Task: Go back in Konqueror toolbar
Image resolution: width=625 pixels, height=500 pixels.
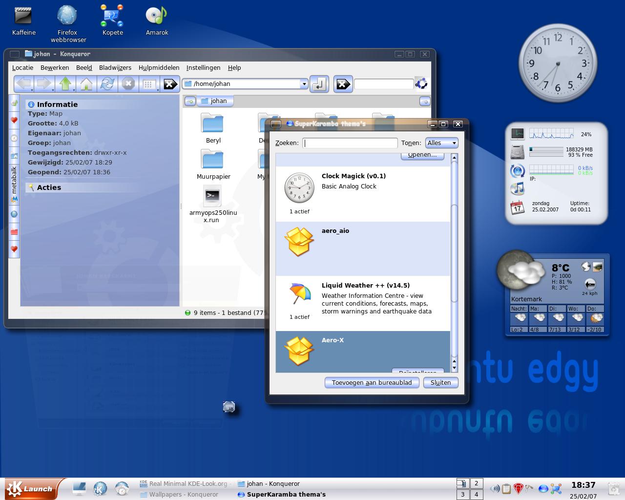Action: 23,84
